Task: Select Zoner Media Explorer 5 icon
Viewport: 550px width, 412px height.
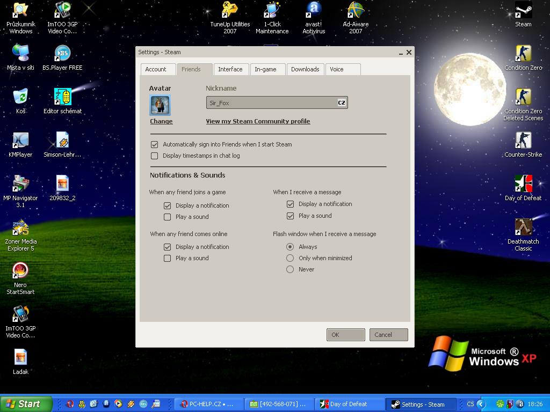Action: tap(21, 235)
